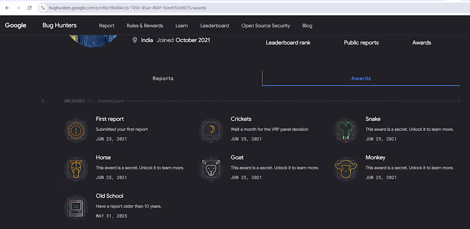The width and height of the screenshot is (470, 229).
Task: Click the Bug Hunters home title
Action: 60,26
